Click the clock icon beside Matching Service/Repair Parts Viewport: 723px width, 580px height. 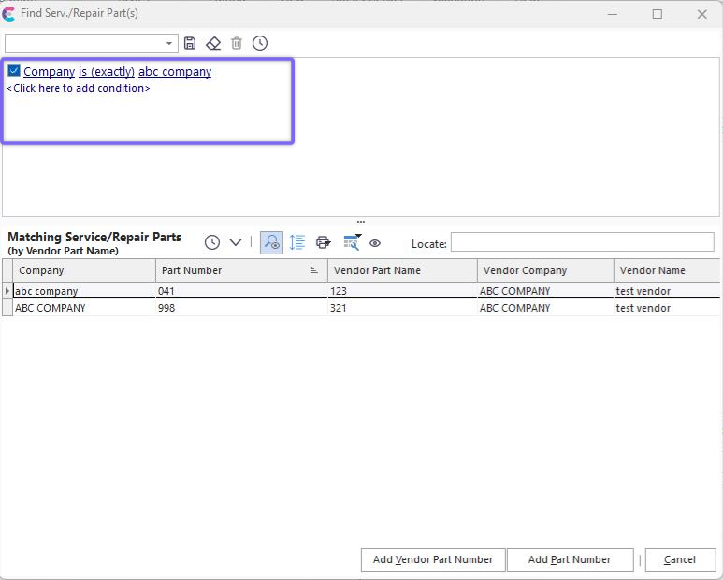click(212, 242)
